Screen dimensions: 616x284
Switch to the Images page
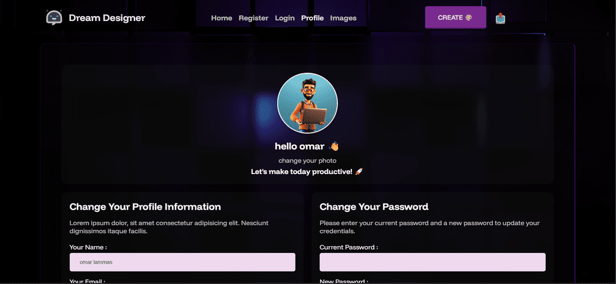pos(343,18)
